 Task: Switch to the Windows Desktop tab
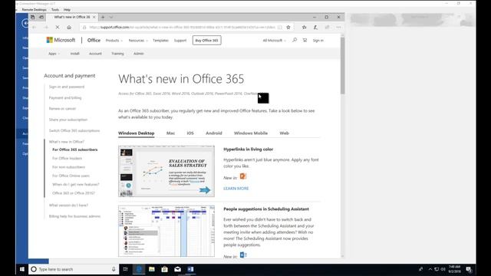[x=137, y=133]
